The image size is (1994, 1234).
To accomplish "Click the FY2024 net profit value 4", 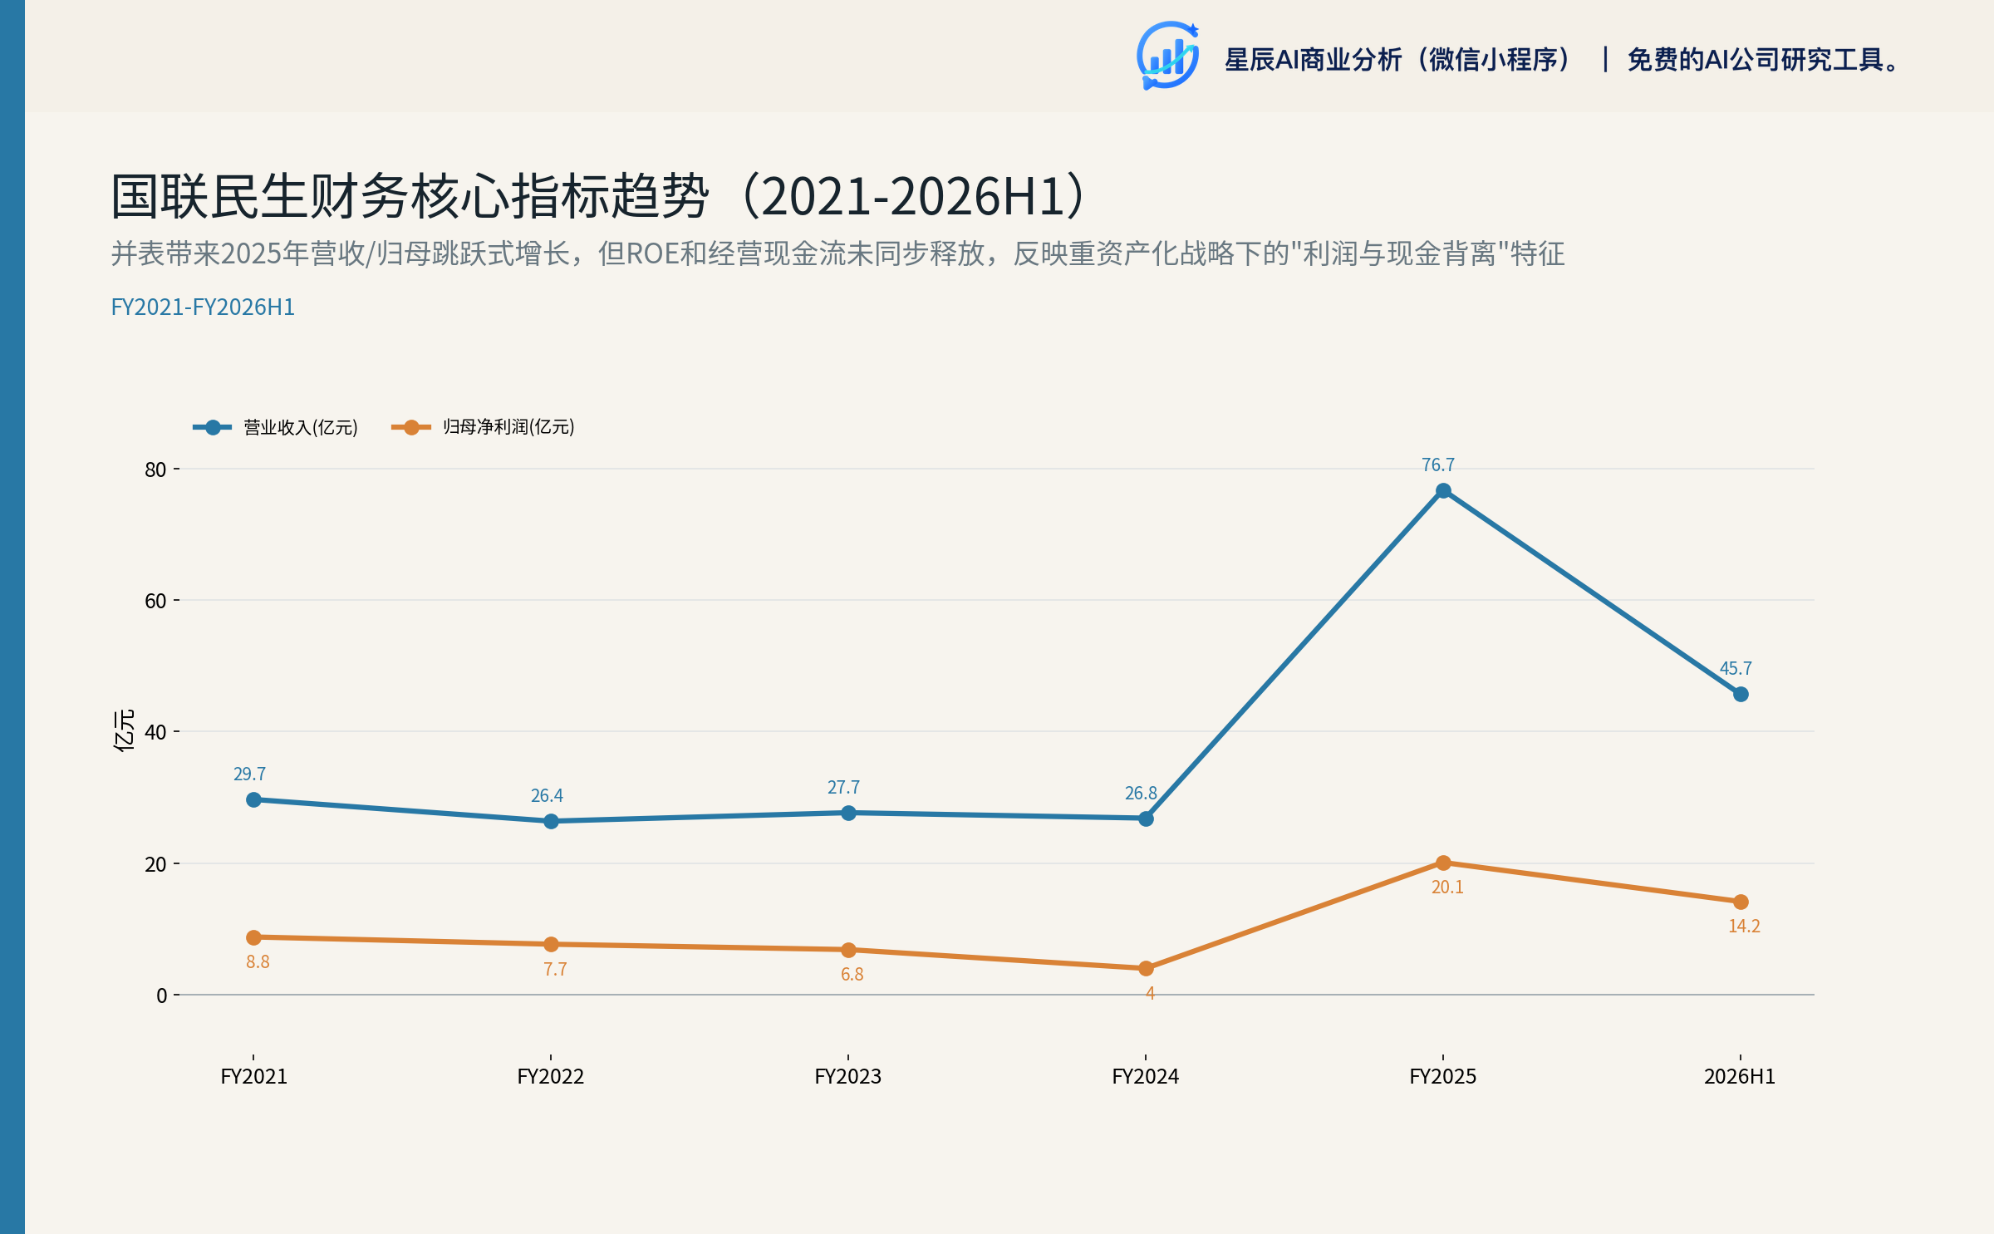I will pyautogui.click(x=1150, y=993).
